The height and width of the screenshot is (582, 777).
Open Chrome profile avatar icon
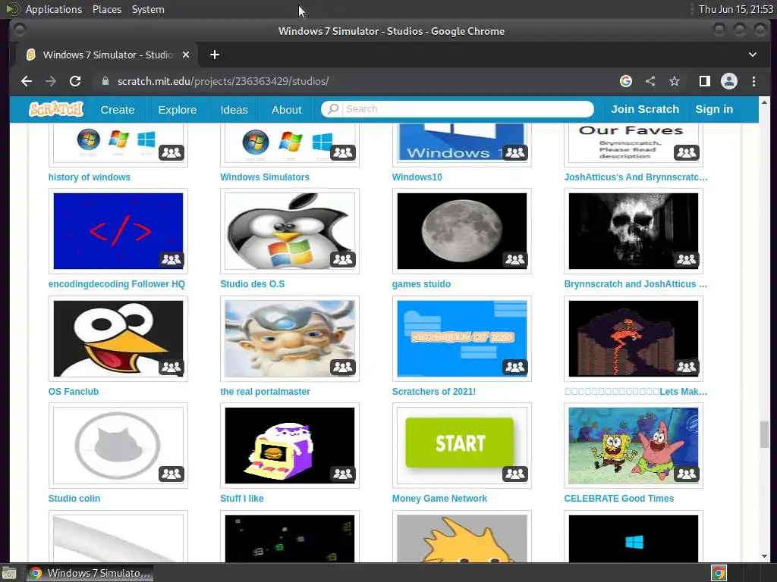(x=729, y=81)
